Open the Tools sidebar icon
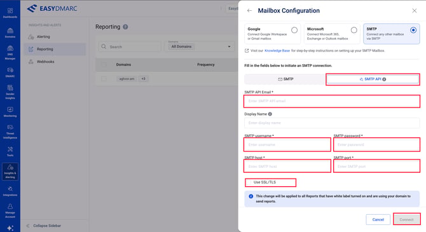Screen dimensions: 426x232 (10, 151)
